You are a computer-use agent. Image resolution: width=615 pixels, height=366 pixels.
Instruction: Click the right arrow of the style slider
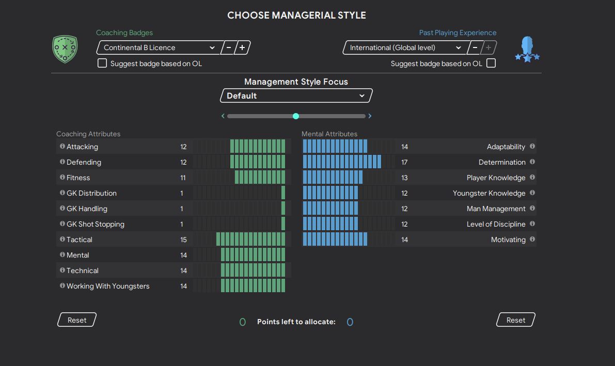click(370, 116)
